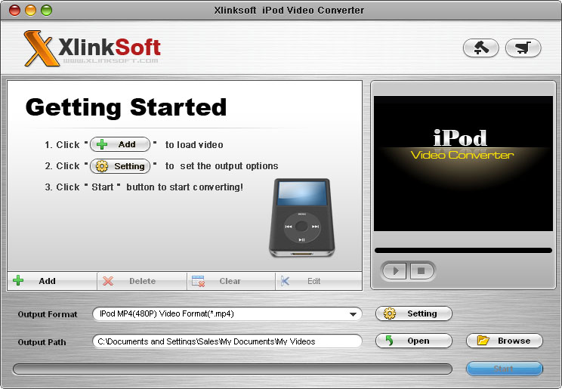Delete selected video from the list toolbar
This screenshot has height=389, width=562.
(142, 281)
